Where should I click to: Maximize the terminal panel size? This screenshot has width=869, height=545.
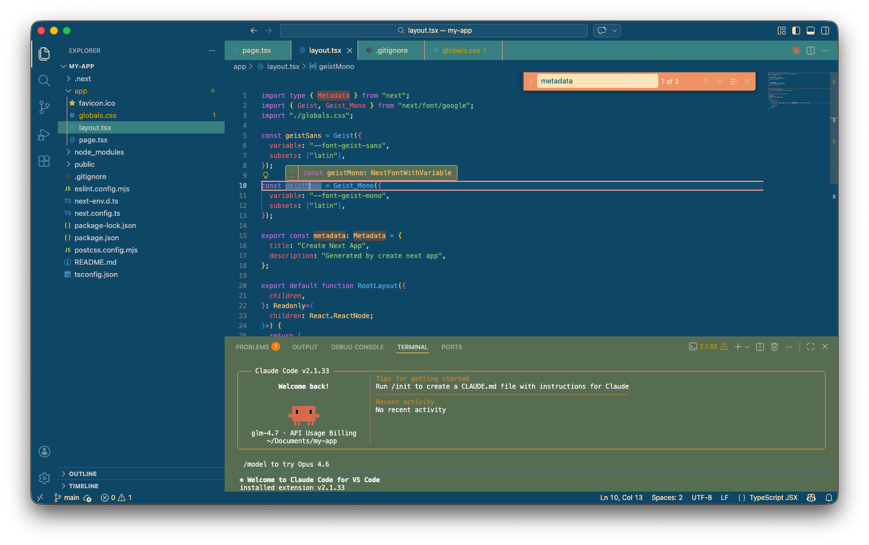tap(811, 347)
